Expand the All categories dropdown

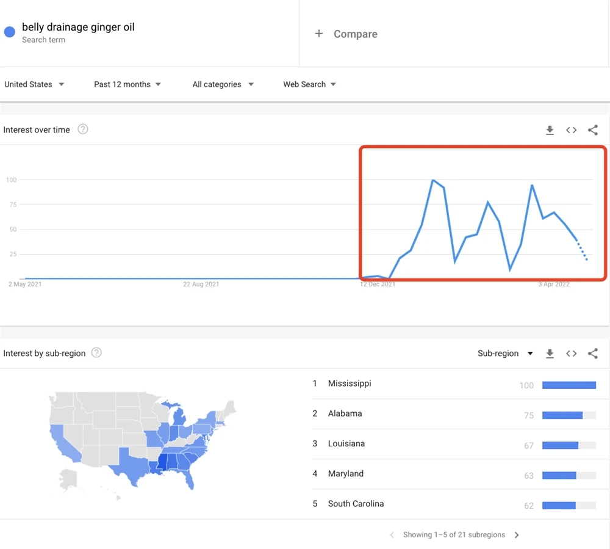click(223, 84)
